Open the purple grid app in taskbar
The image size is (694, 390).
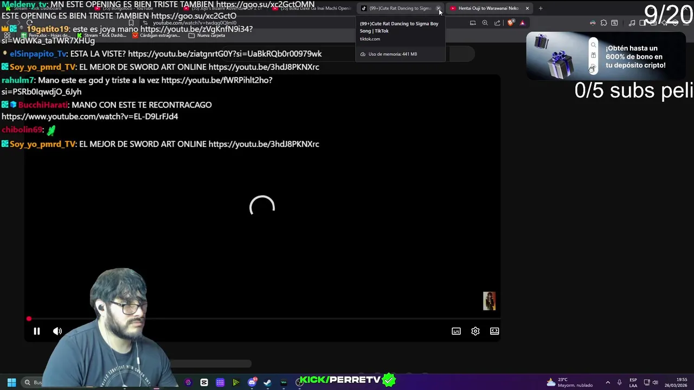click(x=220, y=382)
